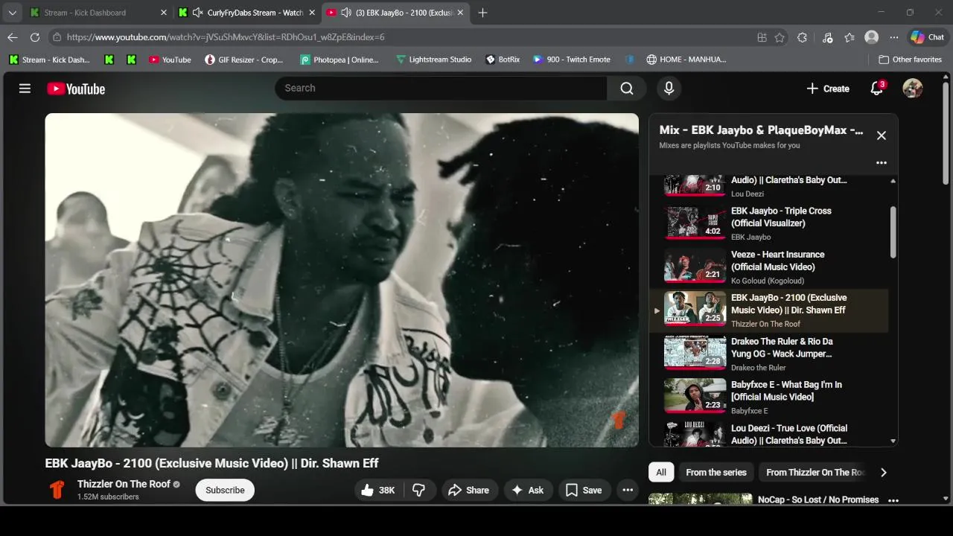Close the EBK JaayBo YouTube tab
This screenshot has height=536, width=953.
click(461, 13)
